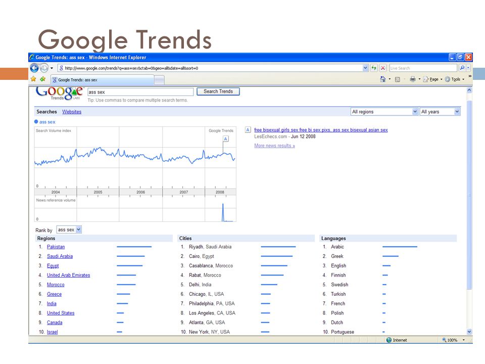
Task: Click 'Casablanca, Morocco' city text
Action: pyautogui.click(x=211, y=265)
